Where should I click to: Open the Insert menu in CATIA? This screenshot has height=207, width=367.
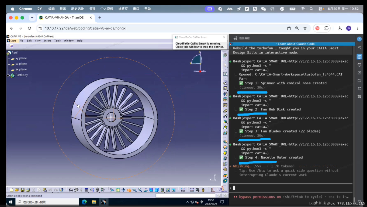tap(47, 41)
